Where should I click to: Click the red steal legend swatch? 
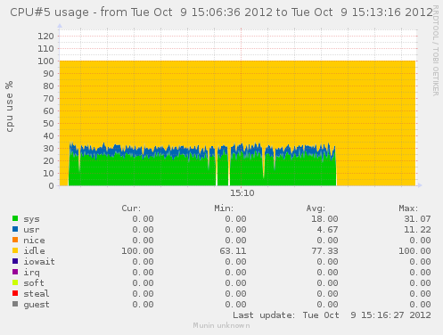click(x=15, y=293)
